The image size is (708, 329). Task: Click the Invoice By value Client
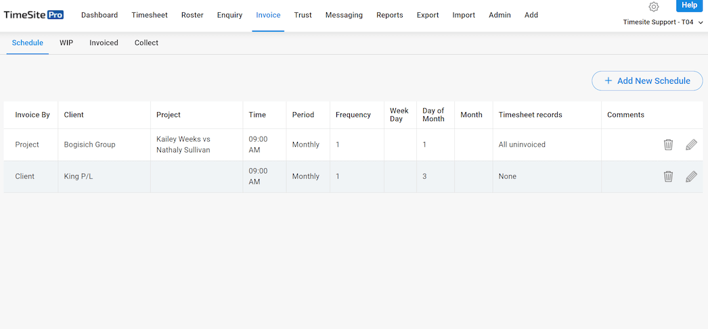click(25, 176)
